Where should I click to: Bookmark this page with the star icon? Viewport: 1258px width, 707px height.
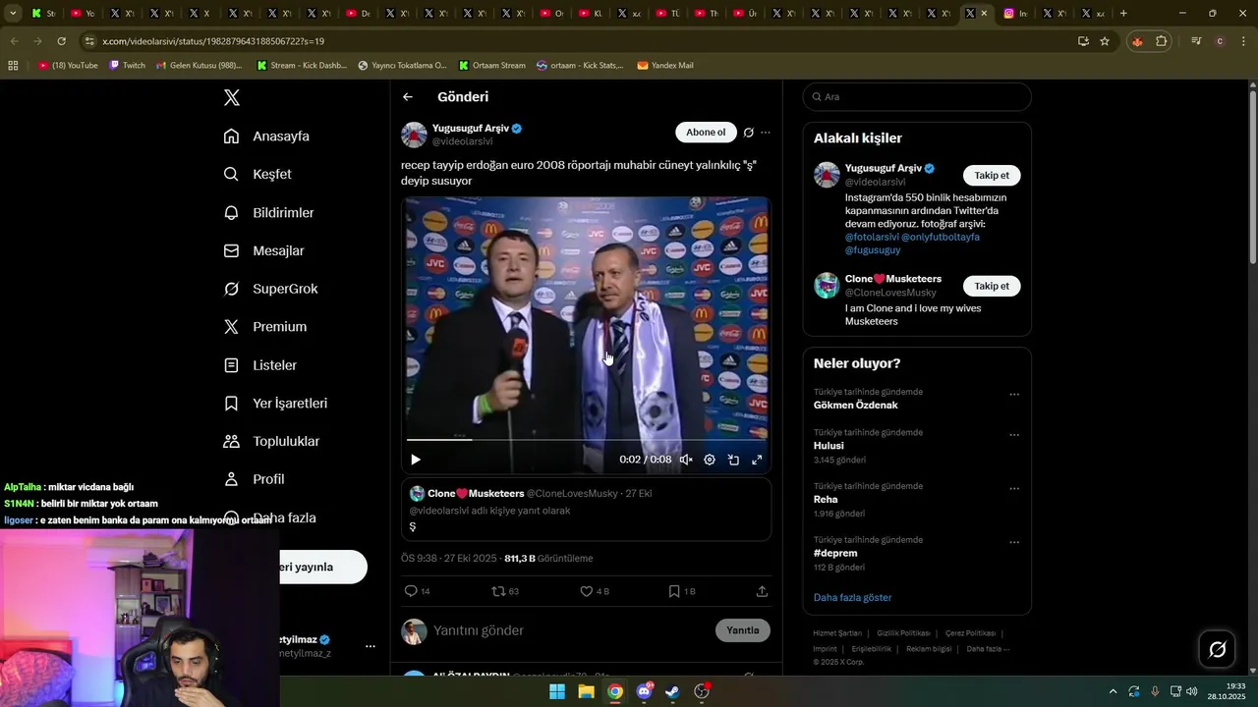pyautogui.click(x=1105, y=41)
